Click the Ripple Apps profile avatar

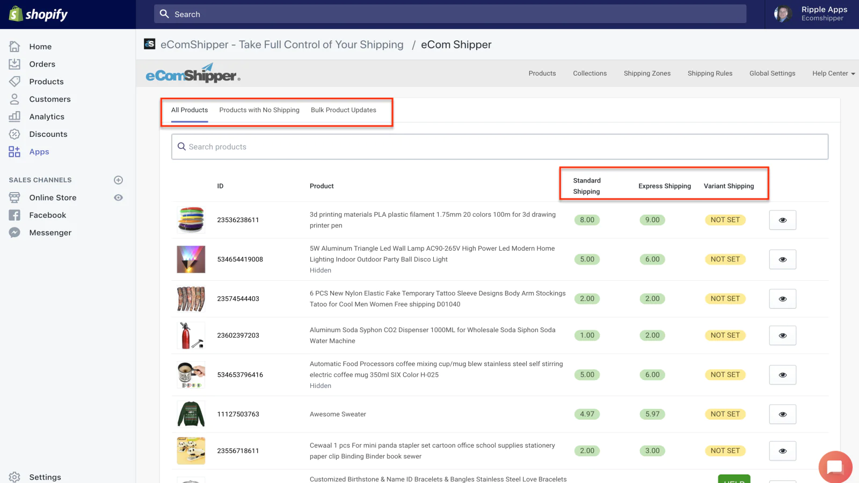[783, 14]
